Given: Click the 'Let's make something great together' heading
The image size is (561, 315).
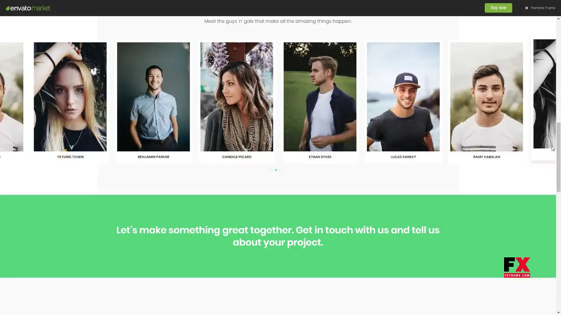Looking at the screenshot, I should tap(278, 236).
